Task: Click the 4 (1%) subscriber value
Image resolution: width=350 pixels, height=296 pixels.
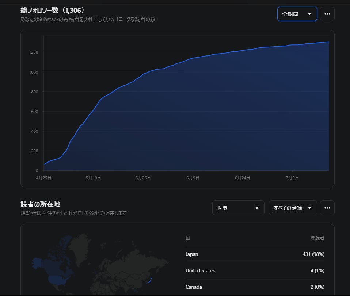Action: (x=317, y=270)
